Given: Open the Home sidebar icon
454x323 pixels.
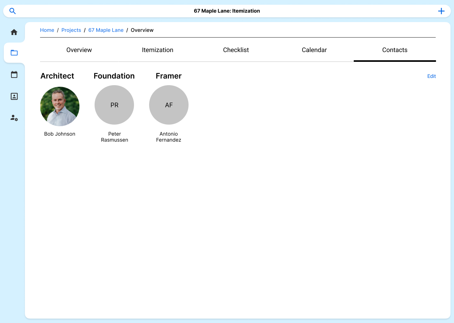Looking at the screenshot, I should click(x=14, y=32).
